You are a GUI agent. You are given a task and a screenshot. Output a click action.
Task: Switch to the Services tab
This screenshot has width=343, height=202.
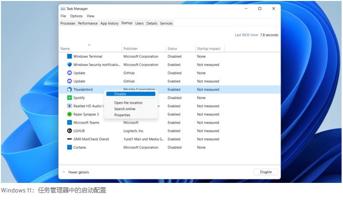[166, 23]
